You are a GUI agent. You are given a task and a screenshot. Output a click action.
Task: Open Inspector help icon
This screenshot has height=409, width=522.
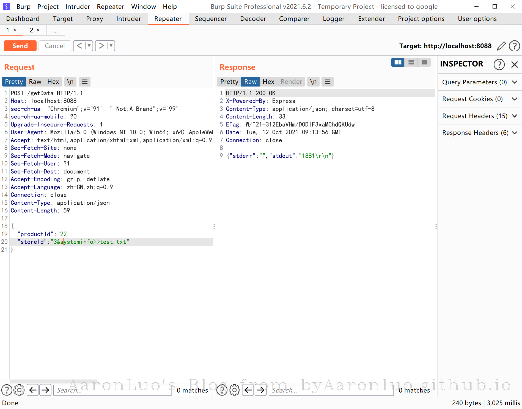[499, 65]
